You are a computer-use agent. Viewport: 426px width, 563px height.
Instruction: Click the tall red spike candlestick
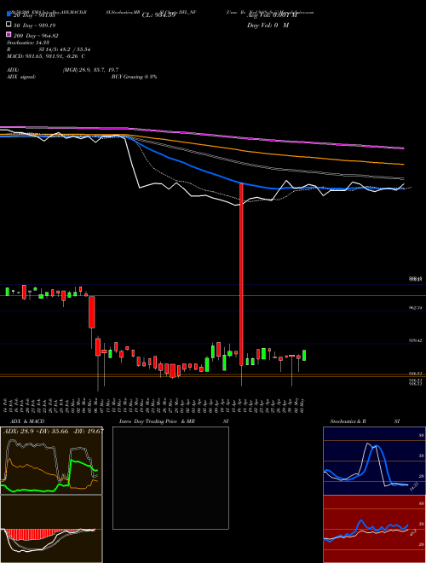(241, 275)
